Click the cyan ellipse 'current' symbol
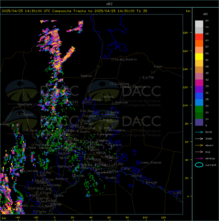 (x=199, y=165)
